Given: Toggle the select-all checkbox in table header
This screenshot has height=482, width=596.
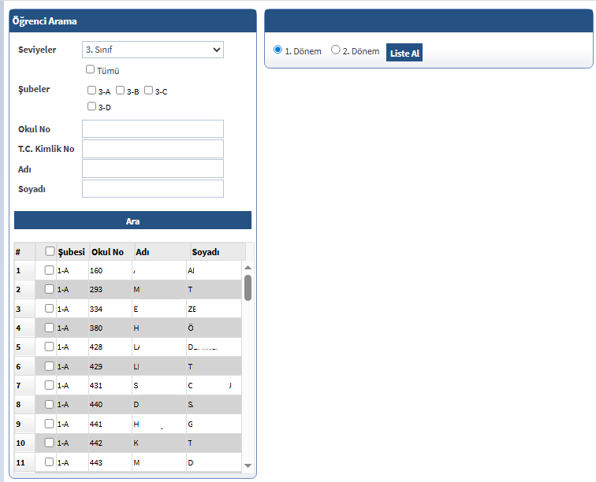Looking at the screenshot, I should tap(50, 251).
